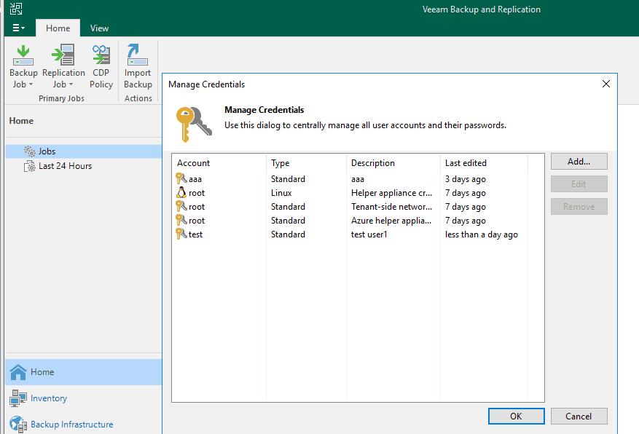This screenshot has height=434, width=639.
Task: Click the 3 days ago cell
Action: (x=466, y=179)
